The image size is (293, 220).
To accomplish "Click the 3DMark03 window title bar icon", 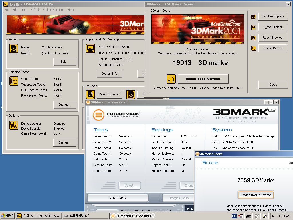I will tap(88, 102).
